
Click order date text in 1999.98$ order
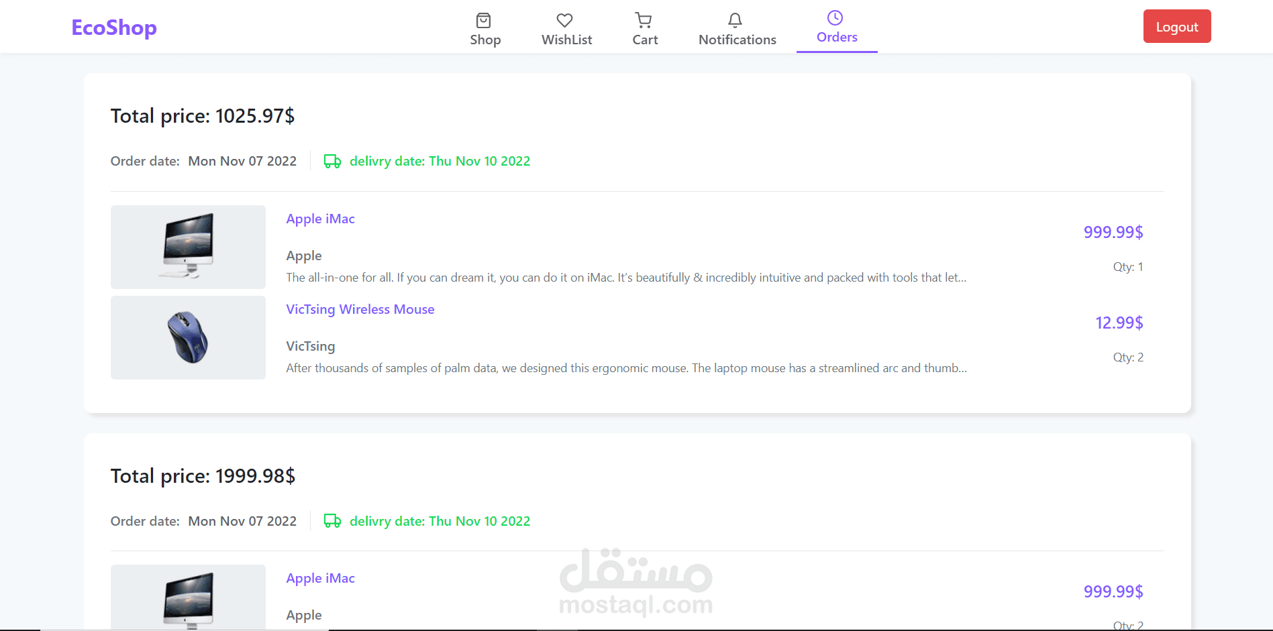[203, 521]
